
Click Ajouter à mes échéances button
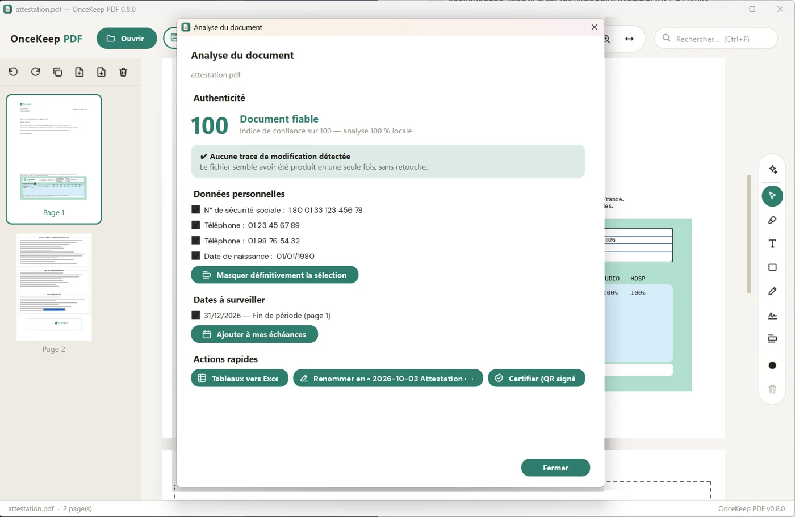click(254, 334)
